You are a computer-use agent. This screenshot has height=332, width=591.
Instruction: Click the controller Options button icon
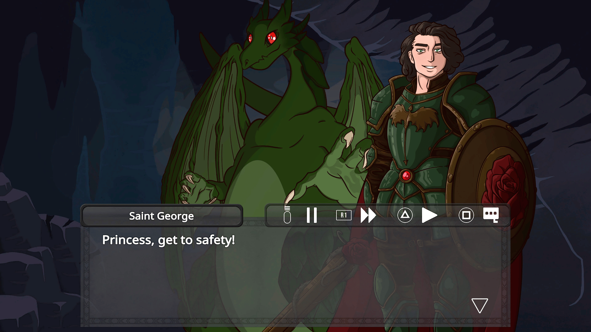(x=287, y=215)
